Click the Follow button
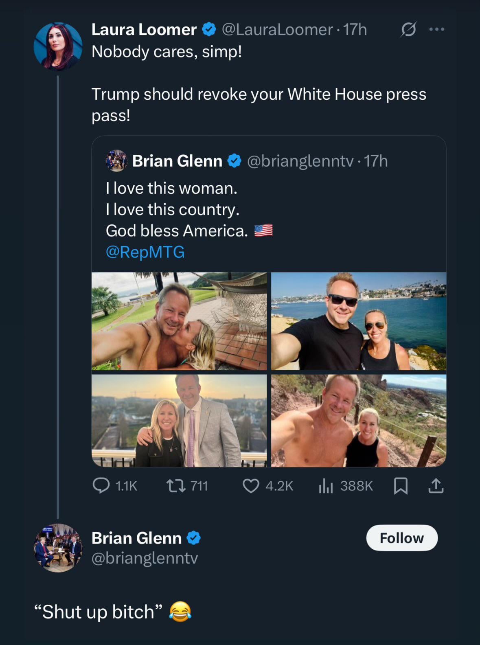The width and height of the screenshot is (480, 645). 402,538
